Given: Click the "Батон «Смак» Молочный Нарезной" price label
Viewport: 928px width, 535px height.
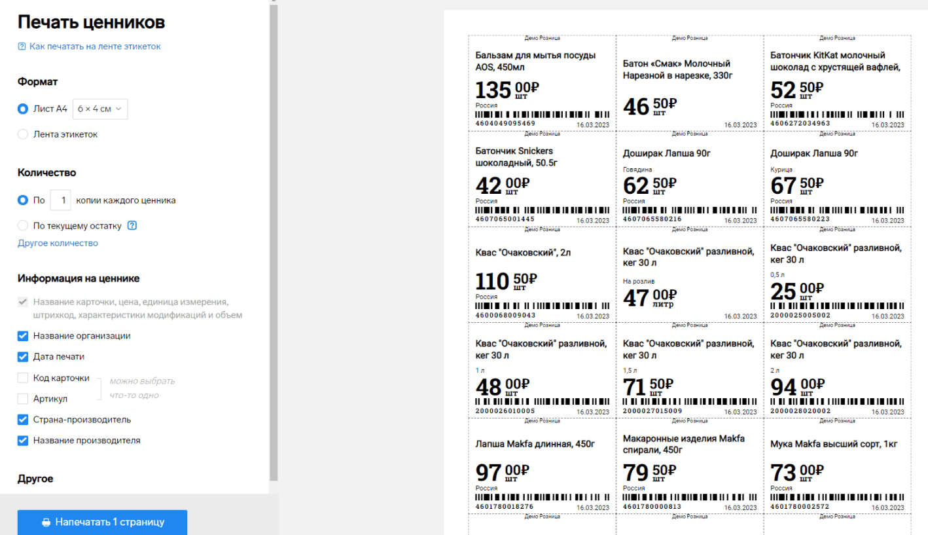Looking at the screenshot, I should [690, 83].
